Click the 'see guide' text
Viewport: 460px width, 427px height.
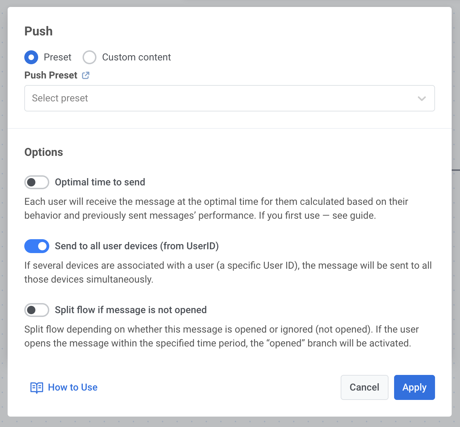[x=353, y=216]
